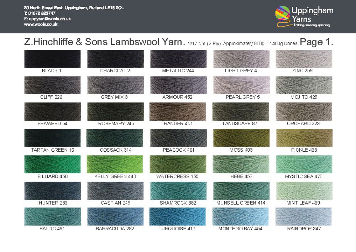This screenshot has width=356, height=252.
Task: Click the Shamrock 382 yarn swatch
Action: tap(178, 191)
